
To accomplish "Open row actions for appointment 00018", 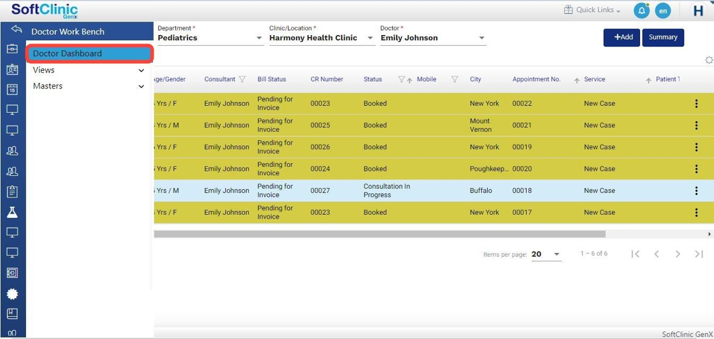I will pos(696,191).
